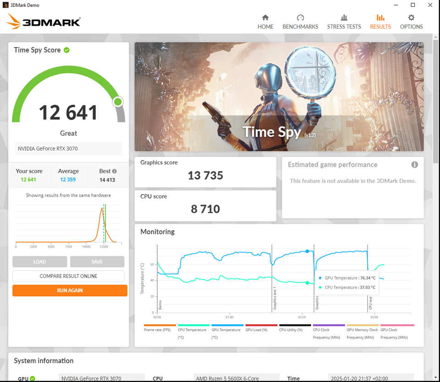Image resolution: width=440 pixels, height=382 pixels.
Task: Go to the Benchmarks tab label
Action: click(300, 27)
